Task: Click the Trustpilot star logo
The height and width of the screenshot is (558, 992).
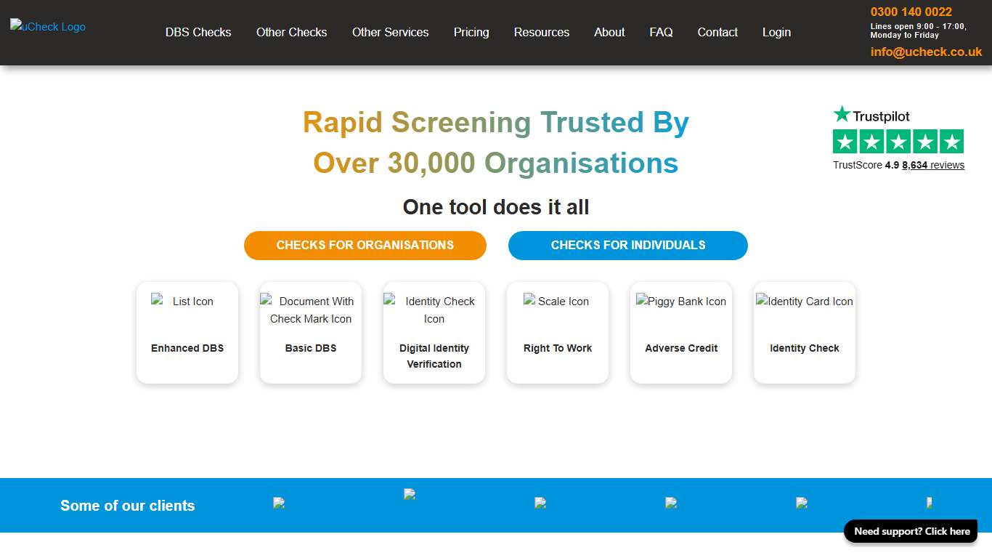Action: pos(871,115)
